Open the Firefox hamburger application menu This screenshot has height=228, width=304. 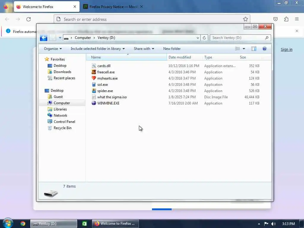tap(297, 19)
